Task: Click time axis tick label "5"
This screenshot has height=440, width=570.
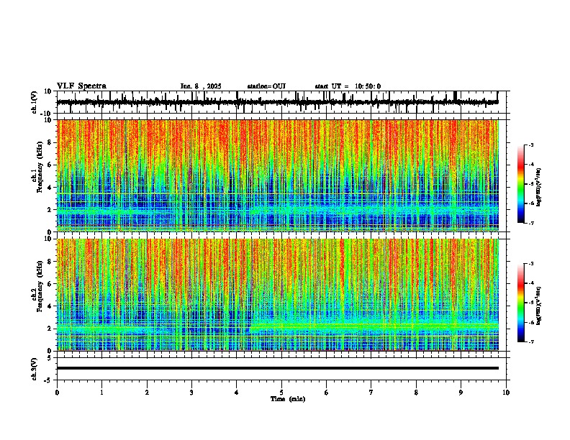Action: pos(281,393)
